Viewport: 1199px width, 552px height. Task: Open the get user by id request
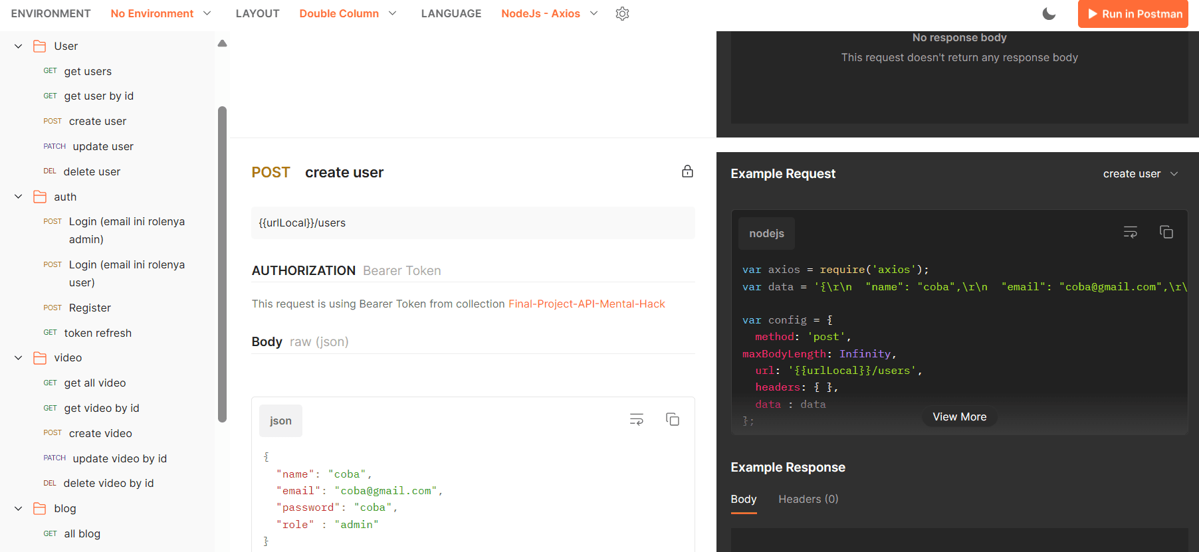98,96
